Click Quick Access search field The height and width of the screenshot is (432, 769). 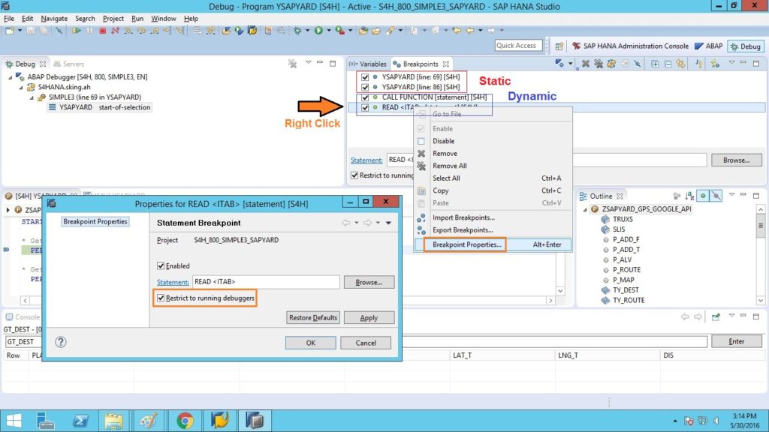click(517, 45)
